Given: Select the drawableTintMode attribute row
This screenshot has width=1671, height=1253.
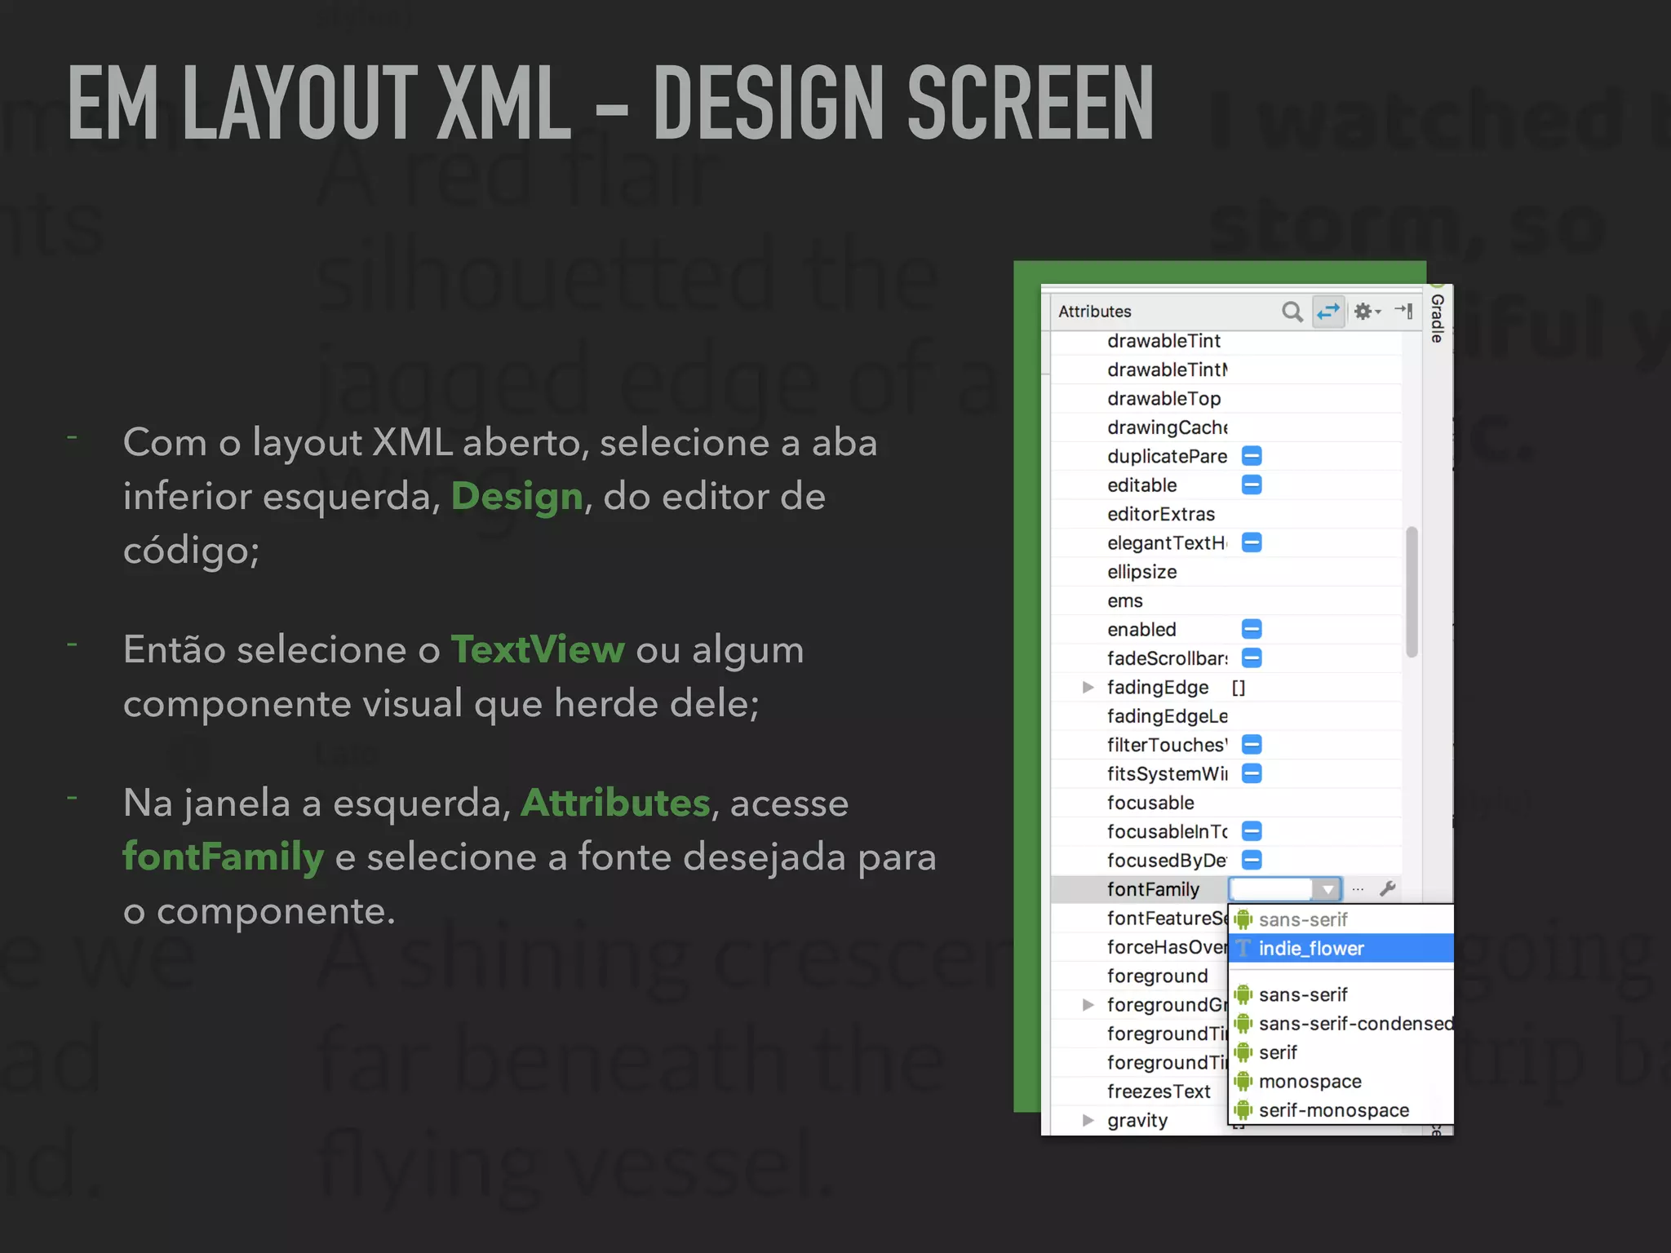Looking at the screenshot, I should pos(1226,370).
